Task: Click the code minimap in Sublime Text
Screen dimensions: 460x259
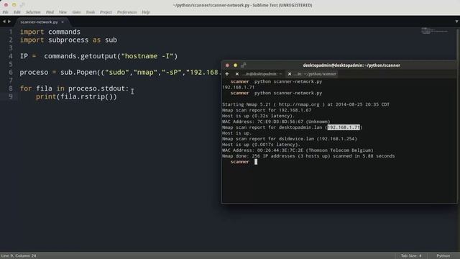Action: click(x=435, y=30)
